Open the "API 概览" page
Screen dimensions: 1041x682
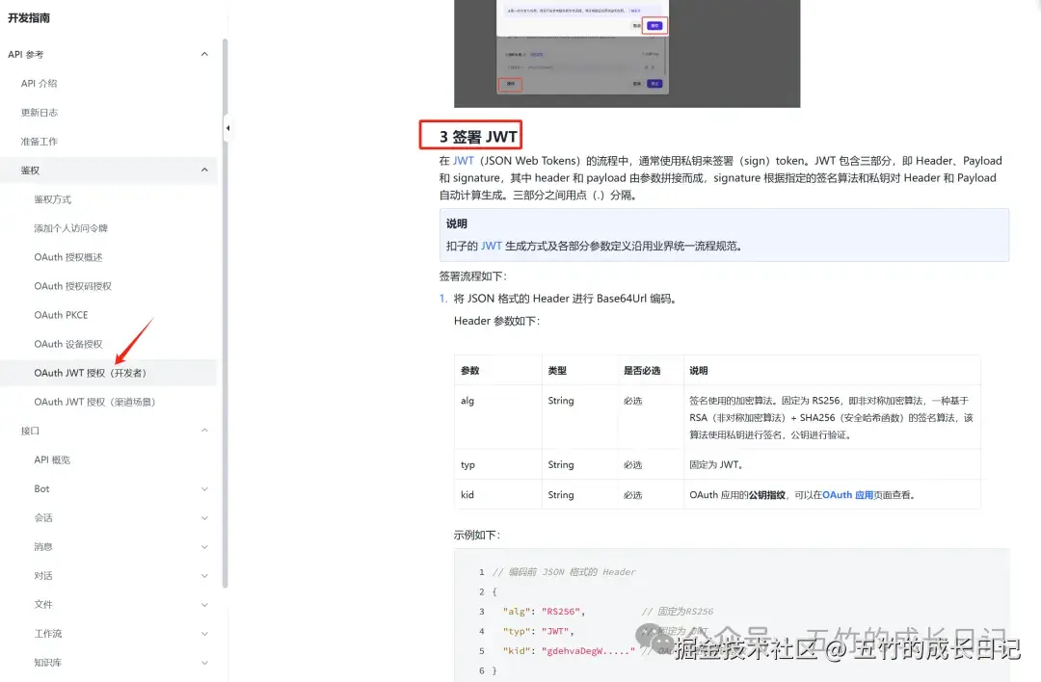[54, 459]
